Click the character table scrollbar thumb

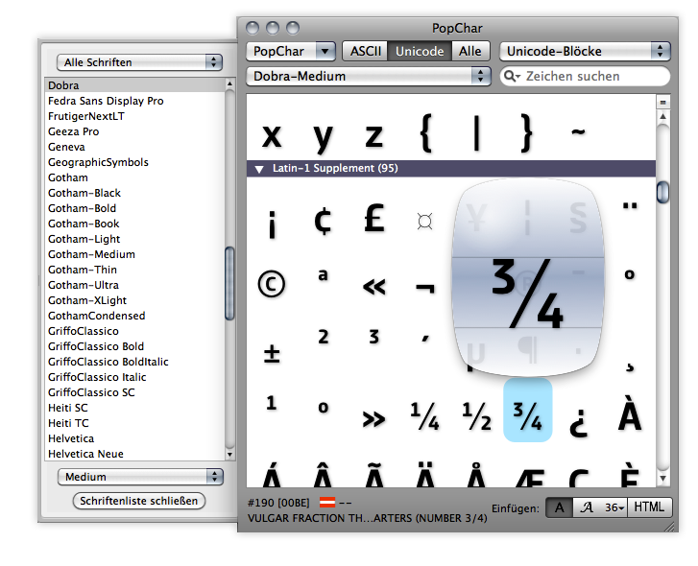[662, 192]
